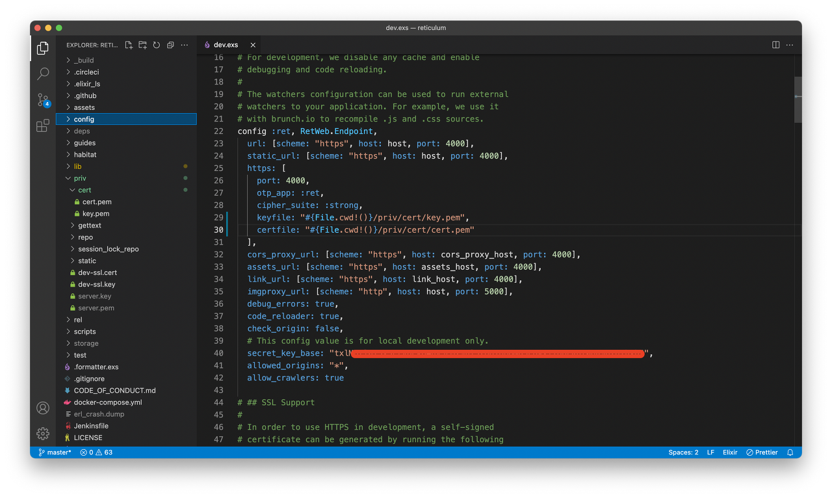
Task: Collapse all folders in Explorer
Action: coord(170,45)
